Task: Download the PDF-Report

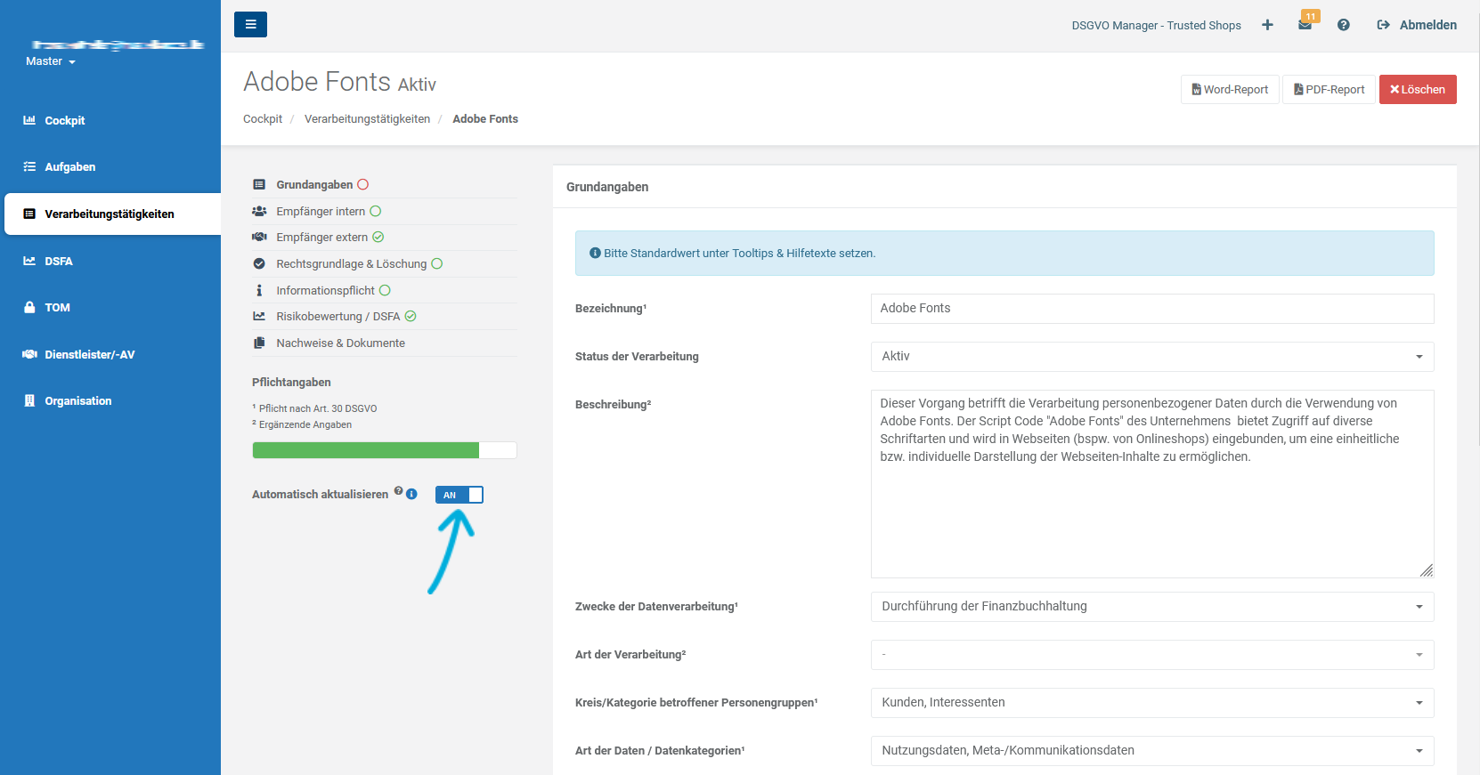Action: pyautogui.click(x=1329, y=89)
